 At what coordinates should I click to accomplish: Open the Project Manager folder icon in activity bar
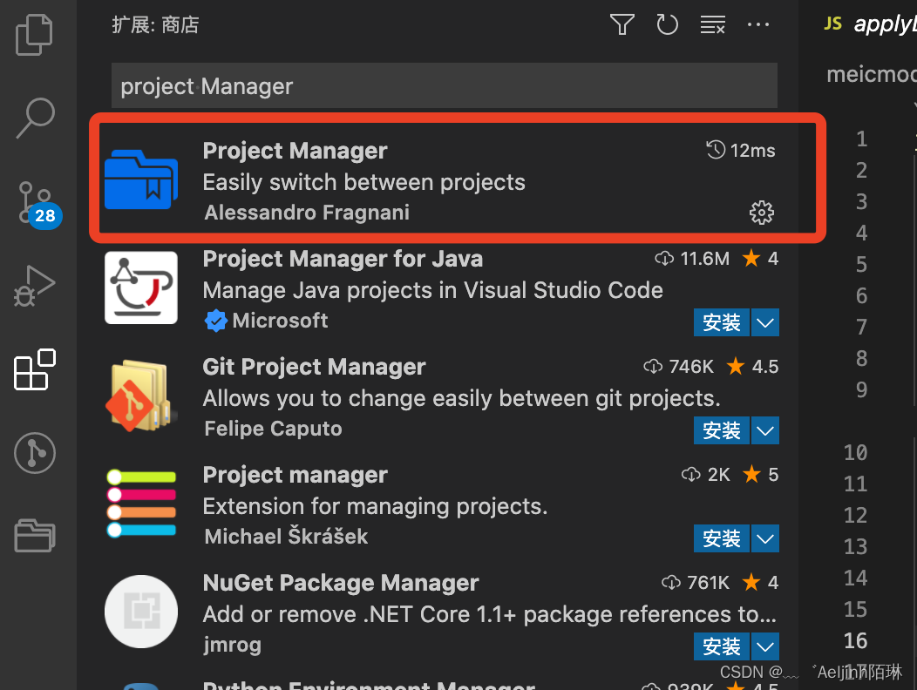35,535
